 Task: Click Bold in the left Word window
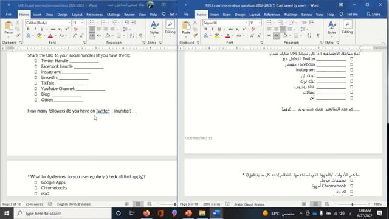pyautogui.click(x=28, y=29)
